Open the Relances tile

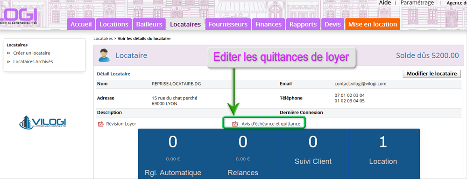[243, 154]
